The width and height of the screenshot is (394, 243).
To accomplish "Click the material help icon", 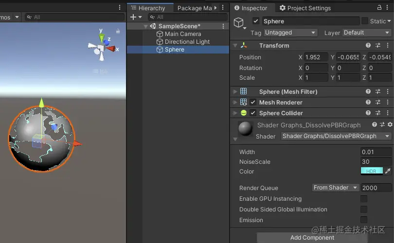I will coord(375,124).
